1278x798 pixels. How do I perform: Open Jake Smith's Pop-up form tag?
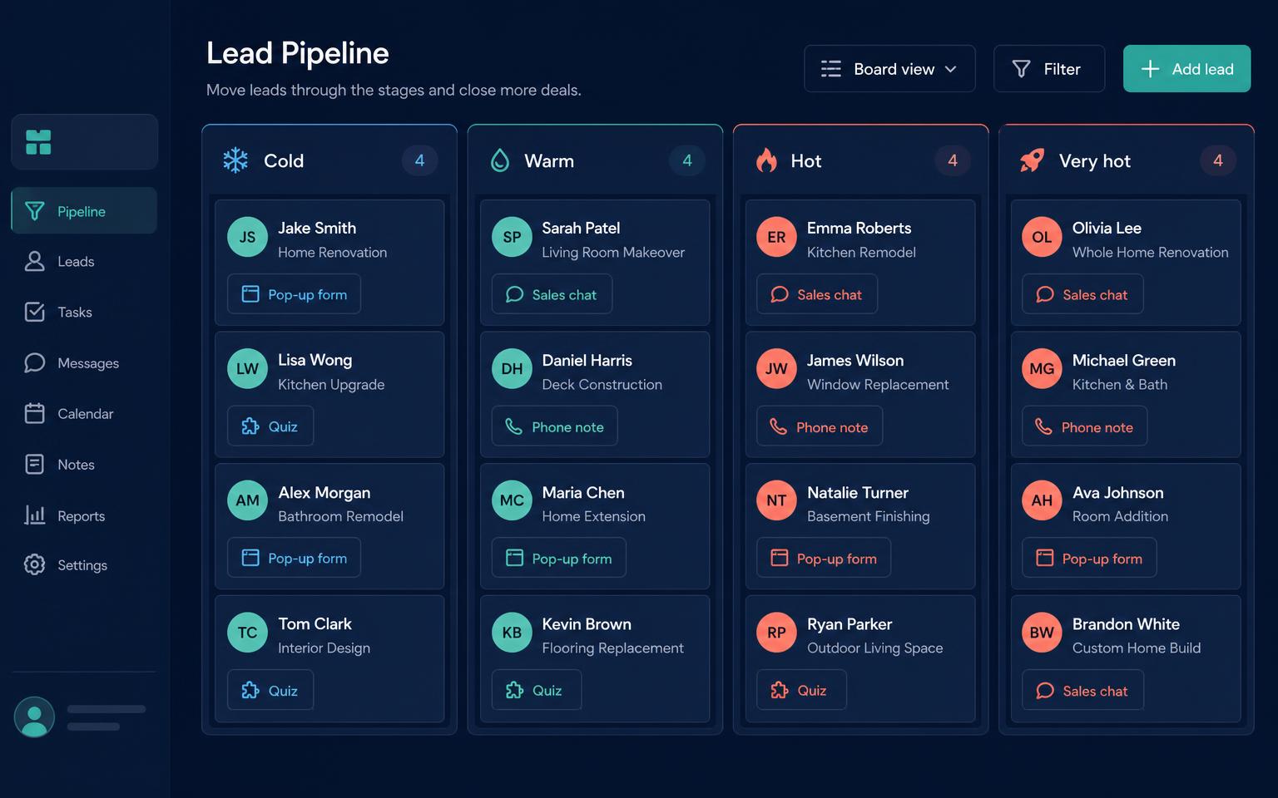pyautogui.click(x=294, y=294)
